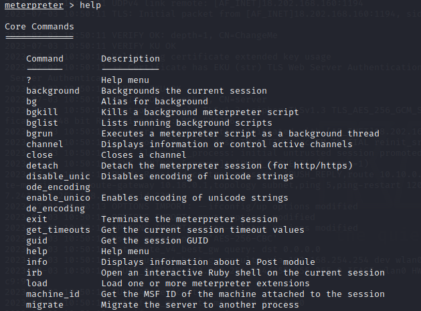Click the Command column header
Screen dimensions: 421x311
click(x=45, y=59)
